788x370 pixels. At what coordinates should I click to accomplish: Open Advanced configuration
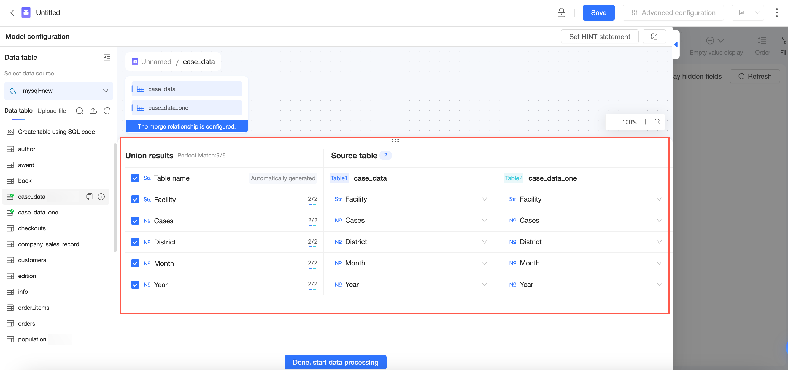673,13
